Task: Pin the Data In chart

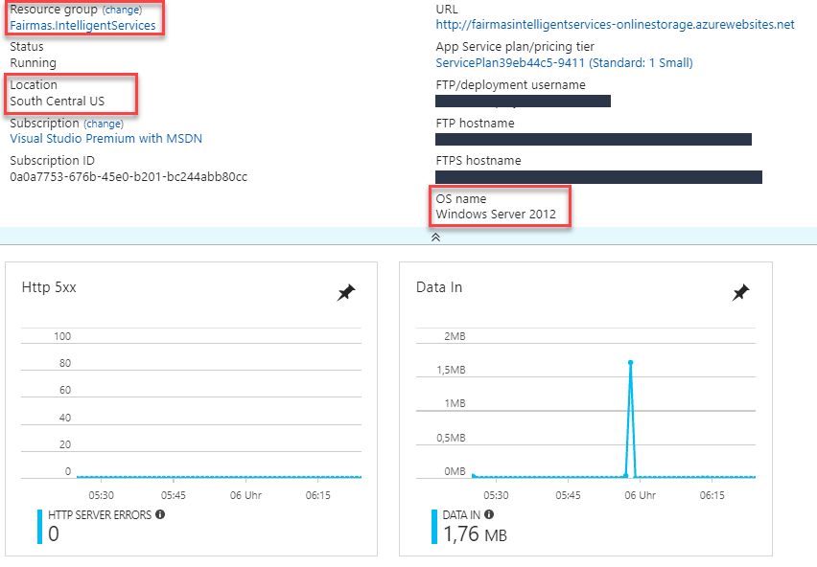Action: point(740,292)
